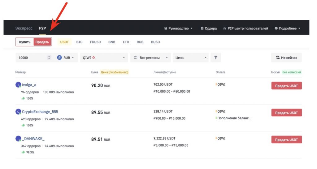The image size is (317, 169).
Task: Open the Руководство dropdown menu
Action: coord(178,28)
